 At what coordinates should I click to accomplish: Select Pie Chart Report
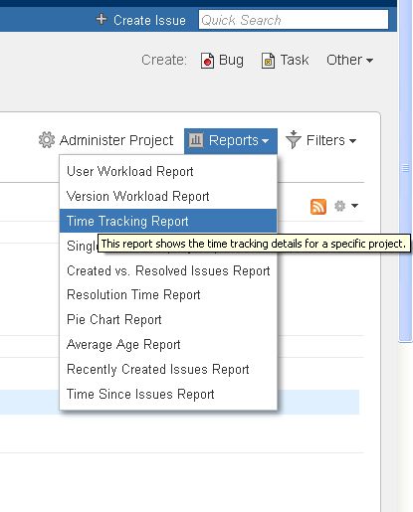(x=168, y=320)
